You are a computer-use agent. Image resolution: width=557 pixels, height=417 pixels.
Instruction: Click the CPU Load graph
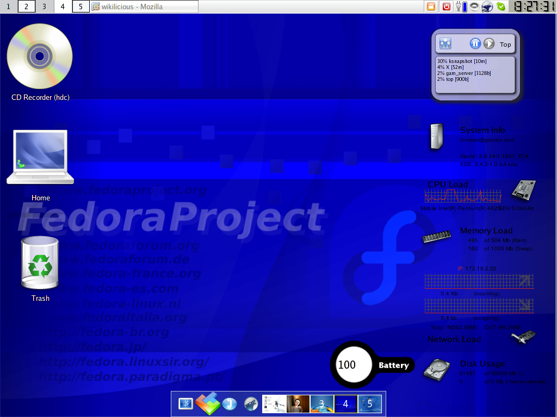coord(463,195)
